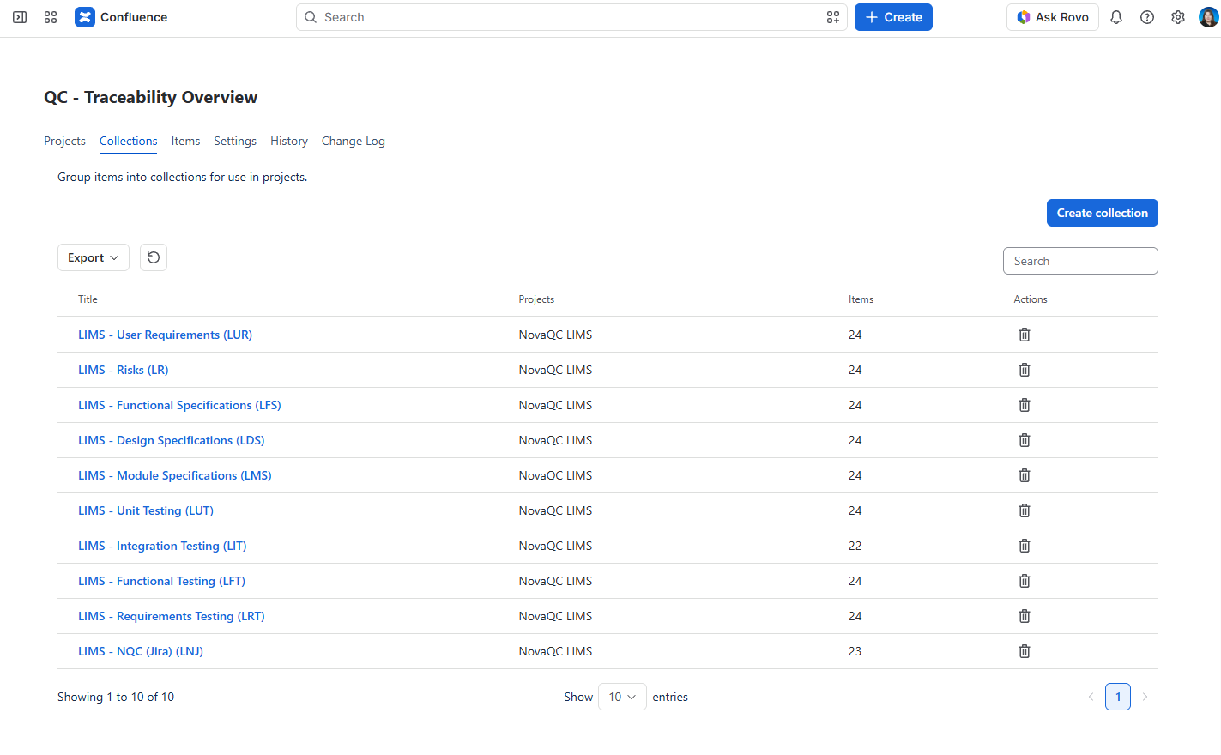Open the Change Log tab

click(354, 141)
